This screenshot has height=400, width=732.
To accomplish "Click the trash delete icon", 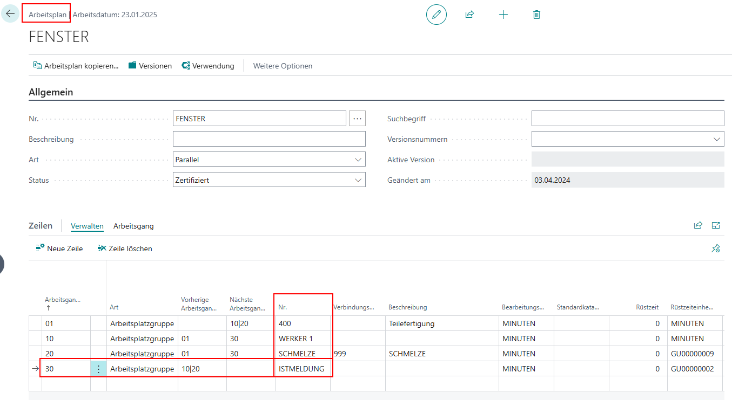I will (x=536, y=15).
